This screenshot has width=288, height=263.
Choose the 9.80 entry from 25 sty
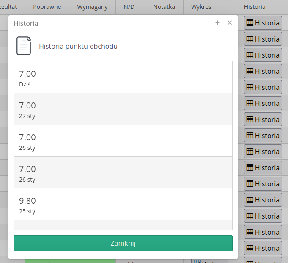(123, 204)
